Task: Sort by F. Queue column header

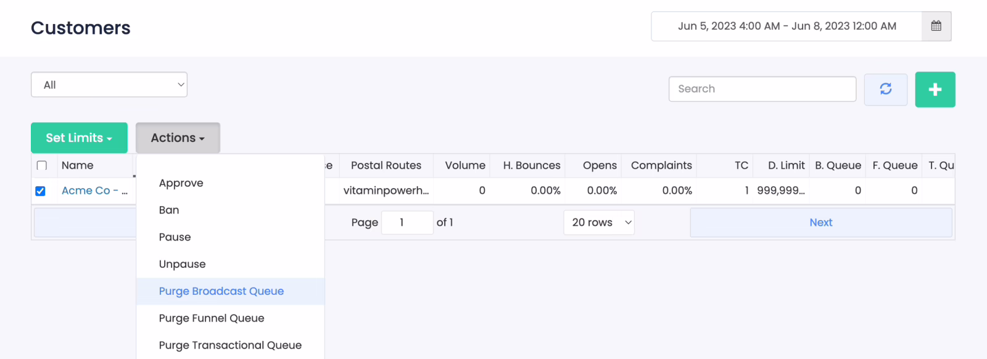Action: click(x=894, y=165)
